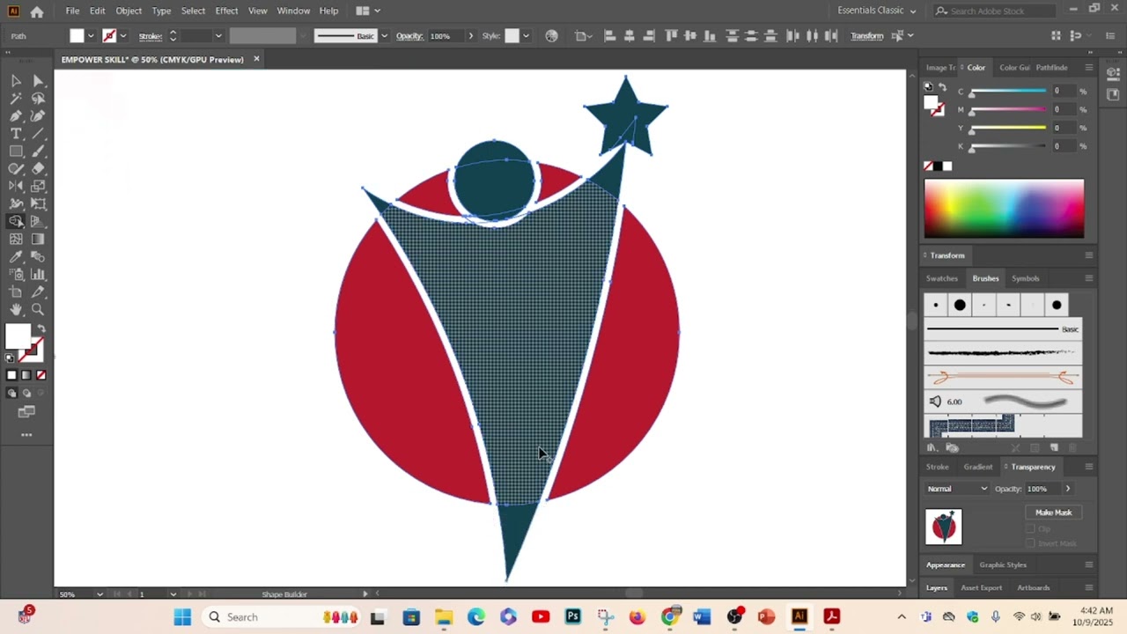Open the Essentials Classic workspace switcher
The width and height of the screenshot is (1127, 634).
pyautogui.click(x=877, y=11)
